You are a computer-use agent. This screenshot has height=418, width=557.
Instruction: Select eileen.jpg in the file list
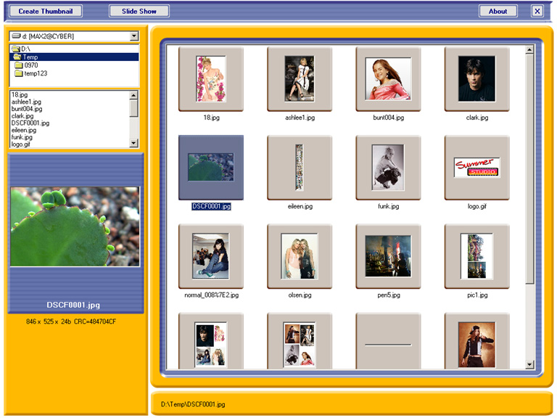pos(23,130)
